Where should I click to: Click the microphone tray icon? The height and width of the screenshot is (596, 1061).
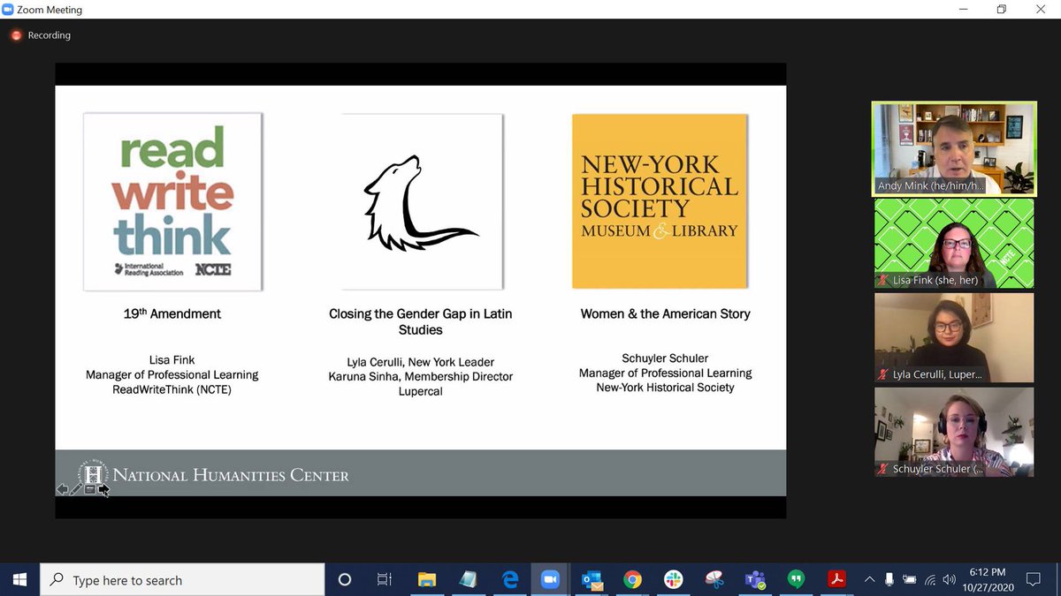coord(889,580)
